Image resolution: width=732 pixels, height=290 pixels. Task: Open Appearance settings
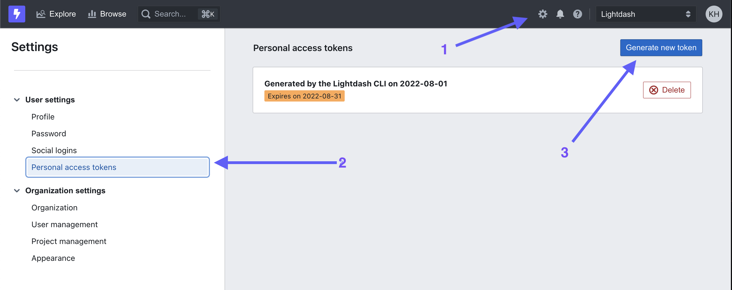(x=53, y=258)
